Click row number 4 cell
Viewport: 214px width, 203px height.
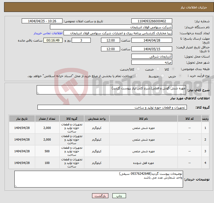(205, 163)
